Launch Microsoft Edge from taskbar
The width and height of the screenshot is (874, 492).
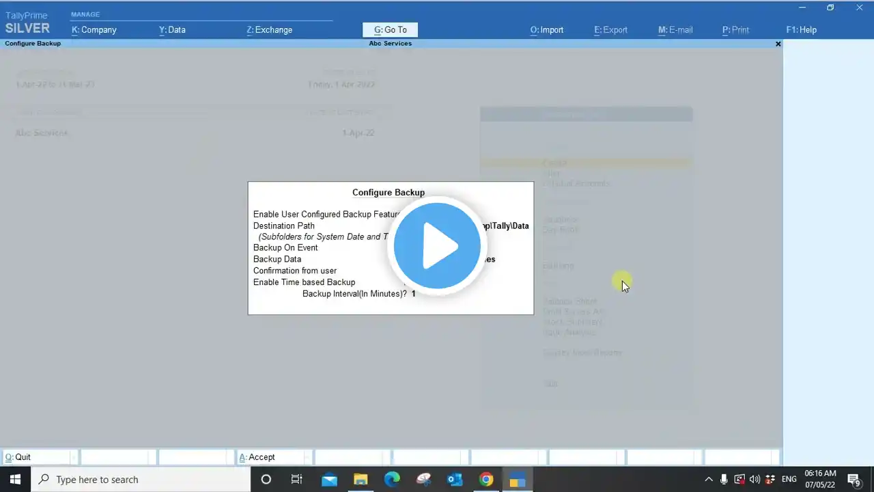pos(392,479)
